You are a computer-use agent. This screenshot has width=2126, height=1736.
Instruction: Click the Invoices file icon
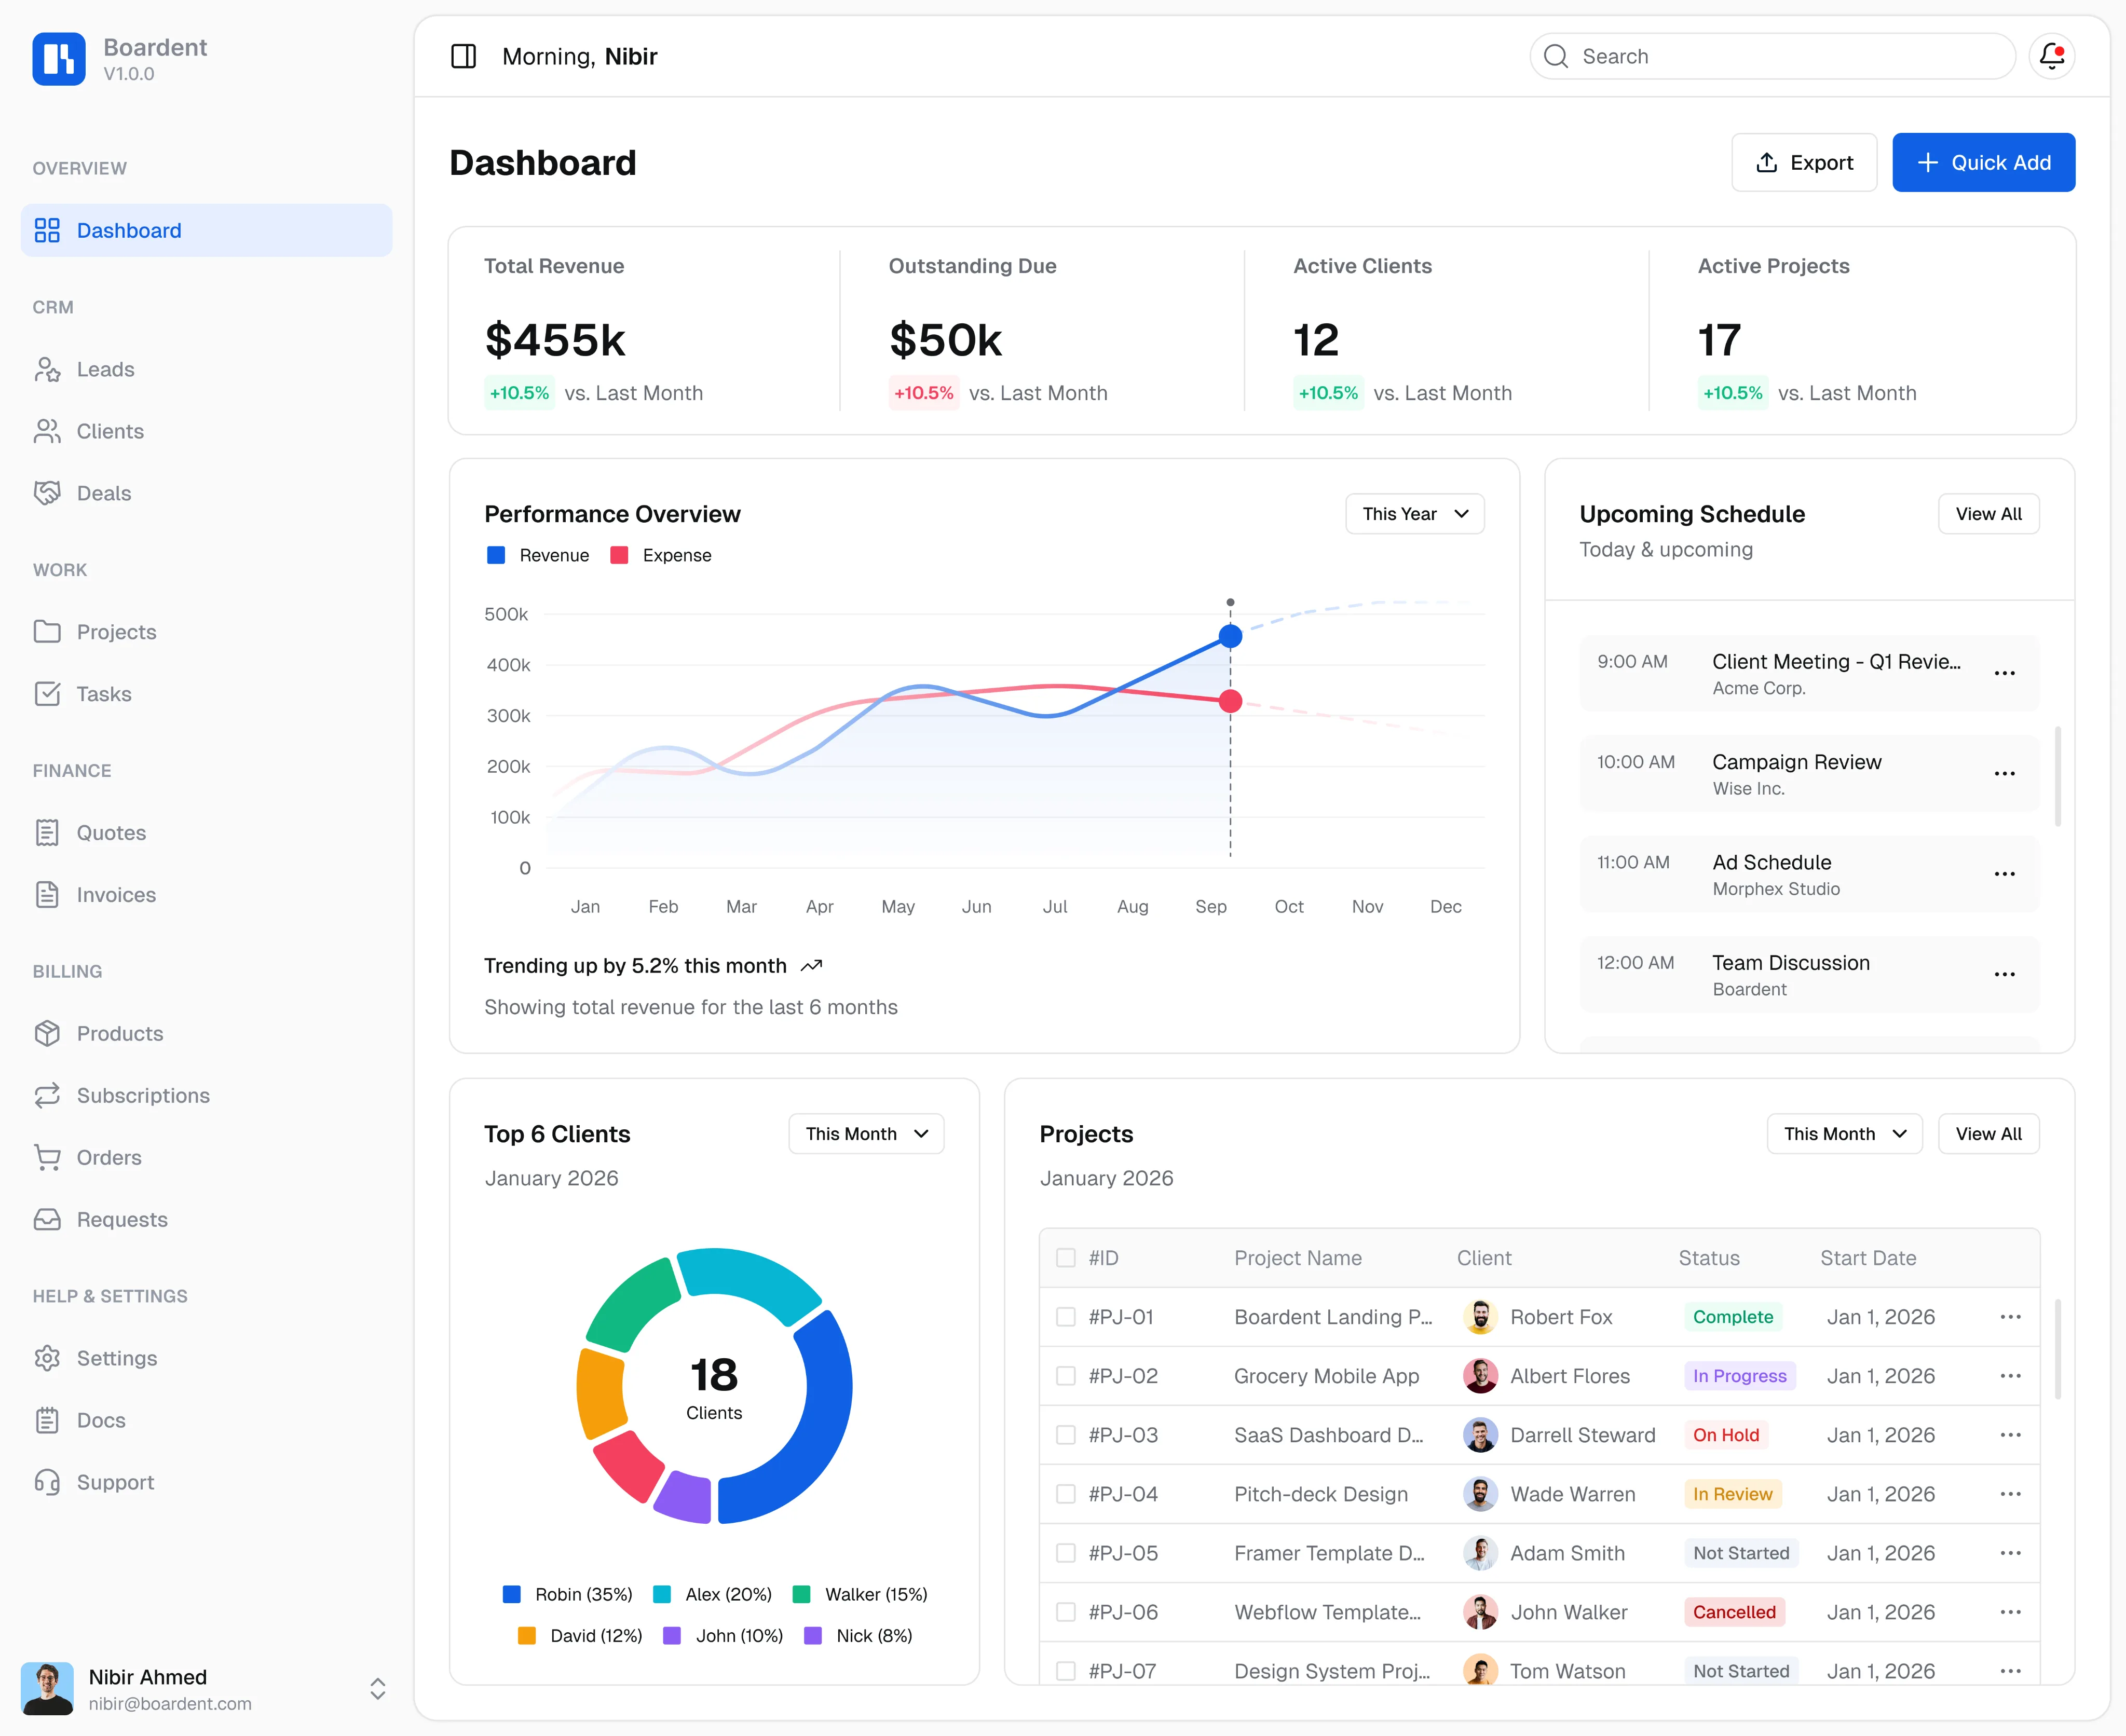pyautogui.click(x=47, y=895)
